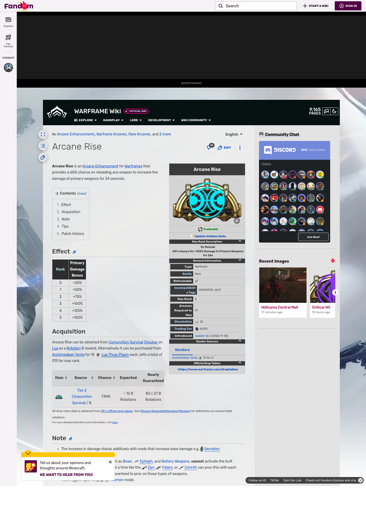Click the Fandom logo

[19, 6]
